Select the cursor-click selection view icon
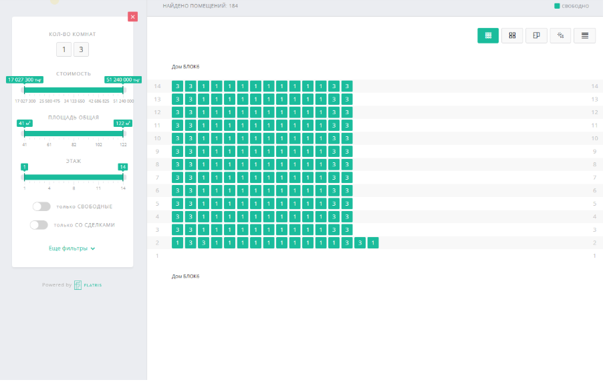 pos(560,35)
